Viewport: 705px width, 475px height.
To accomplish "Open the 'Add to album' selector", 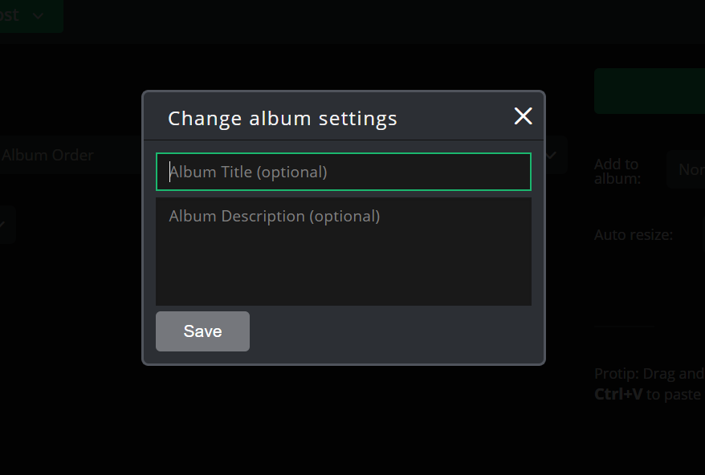I will 687,169.
